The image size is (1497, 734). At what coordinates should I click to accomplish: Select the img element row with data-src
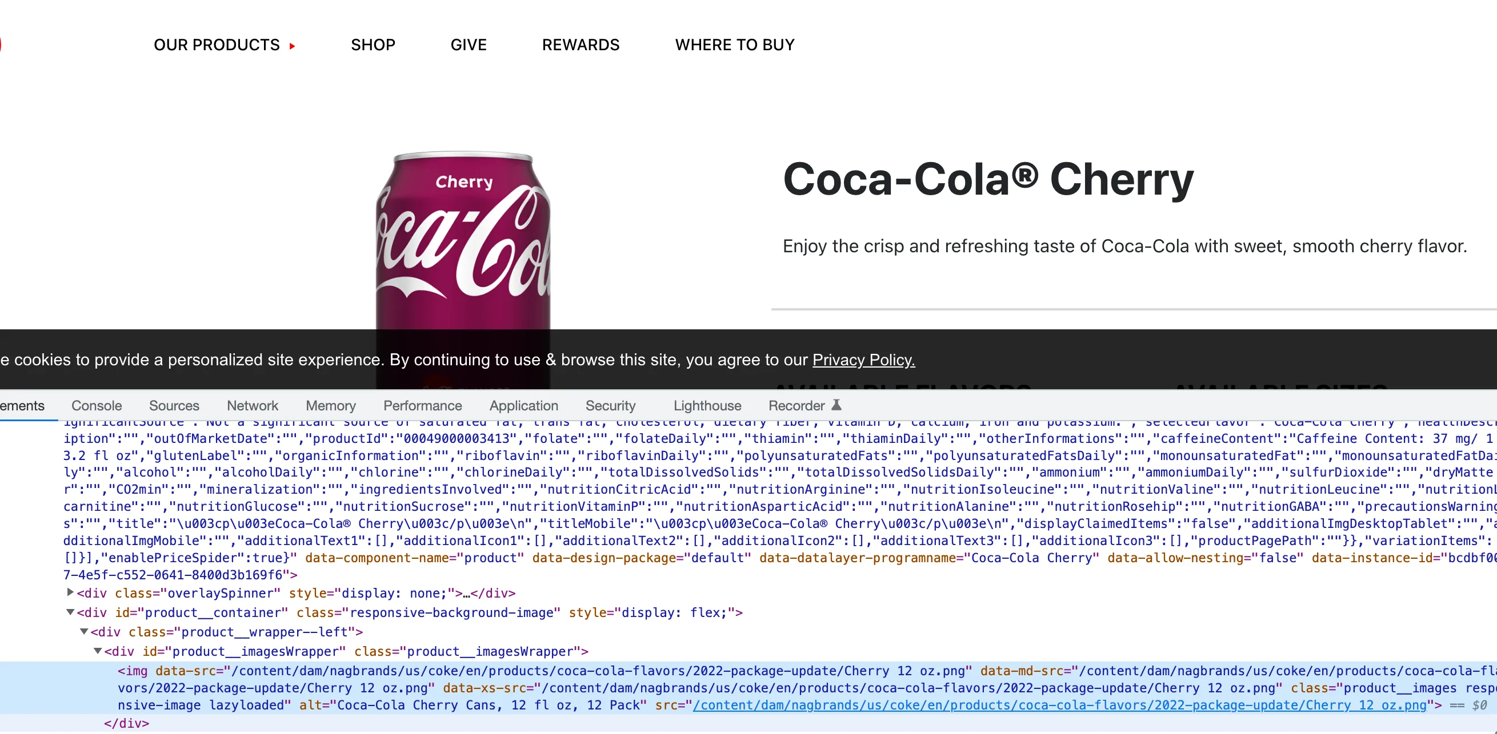(x=748, y=688)
